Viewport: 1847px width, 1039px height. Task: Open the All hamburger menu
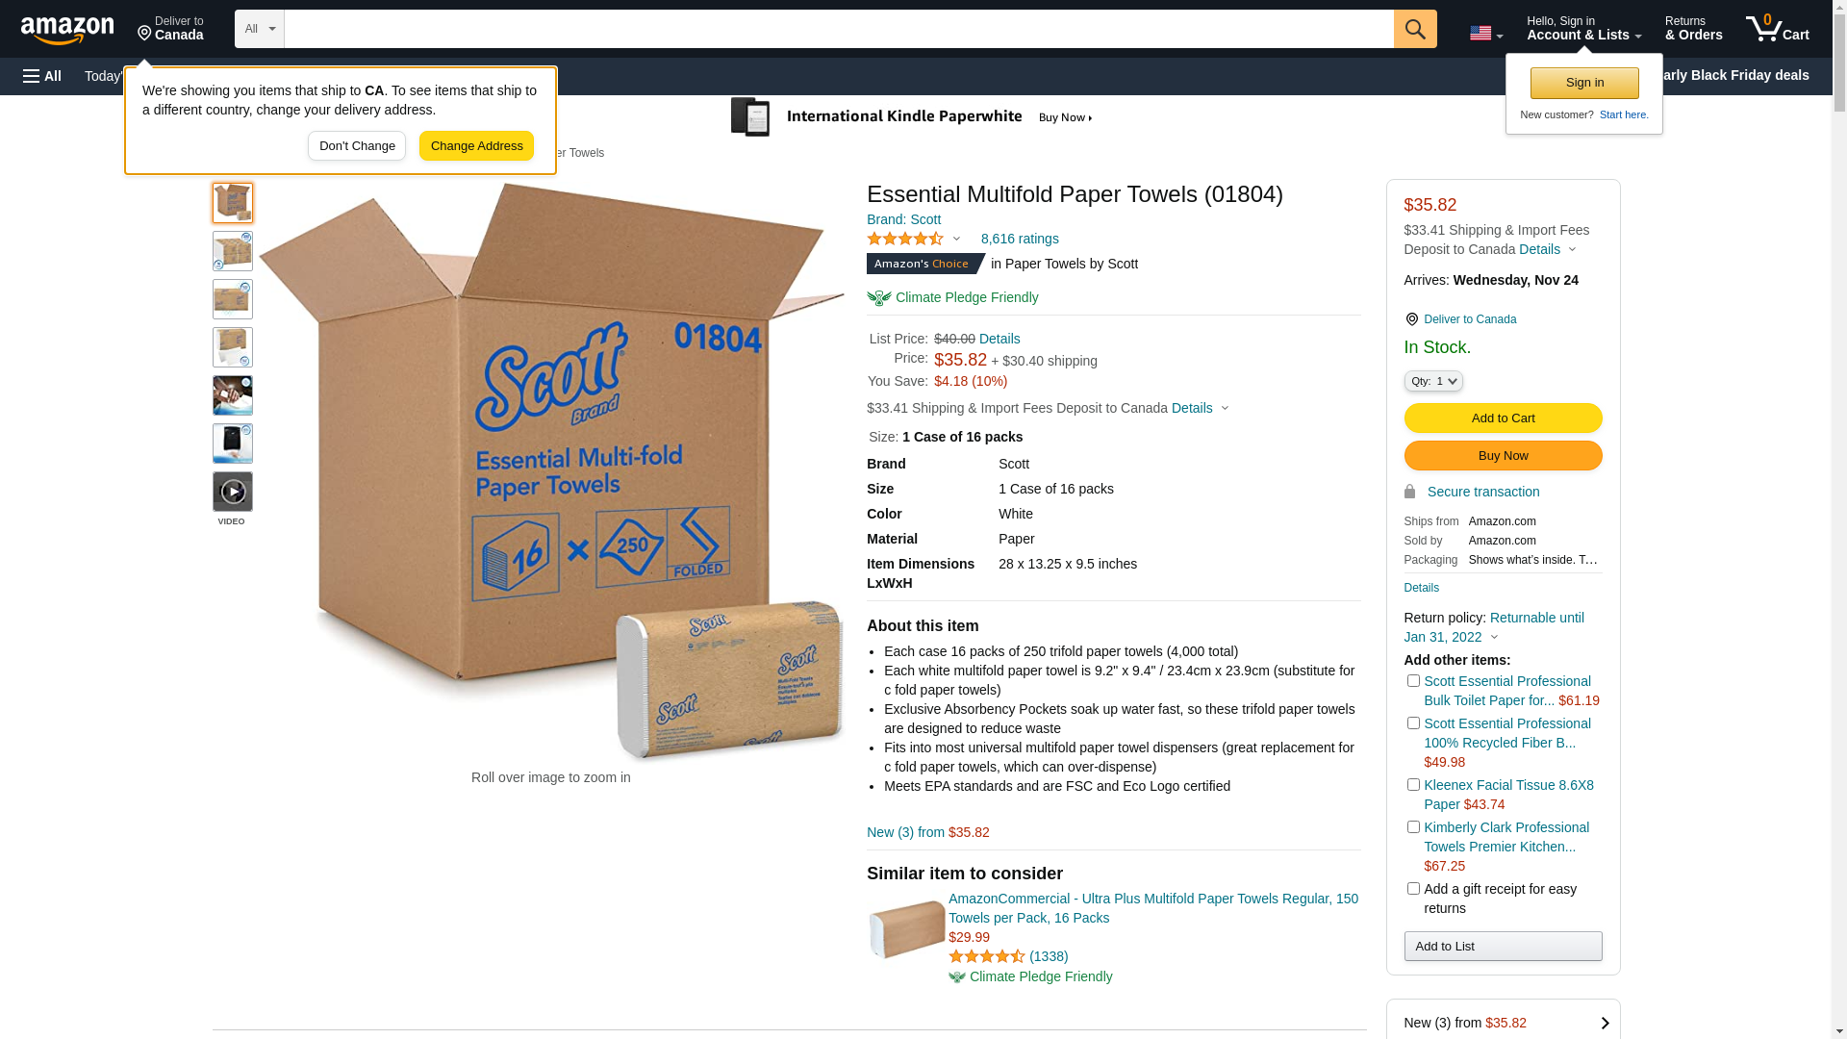click(42, 76)
